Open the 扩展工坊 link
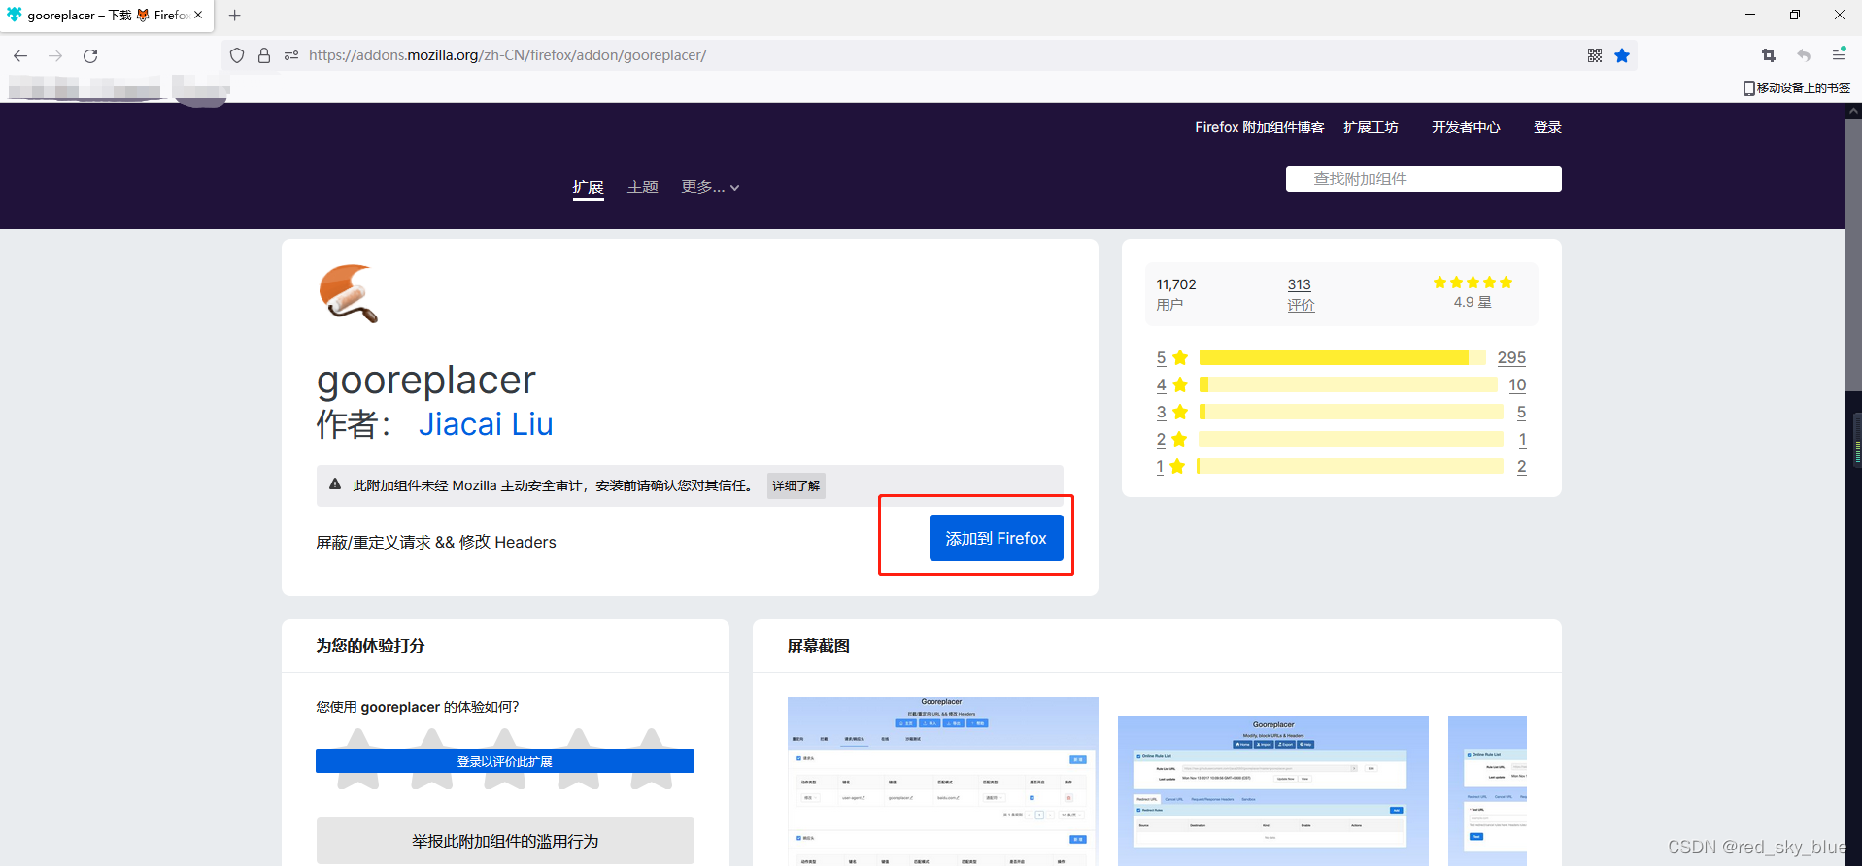 click(1371, 127)
